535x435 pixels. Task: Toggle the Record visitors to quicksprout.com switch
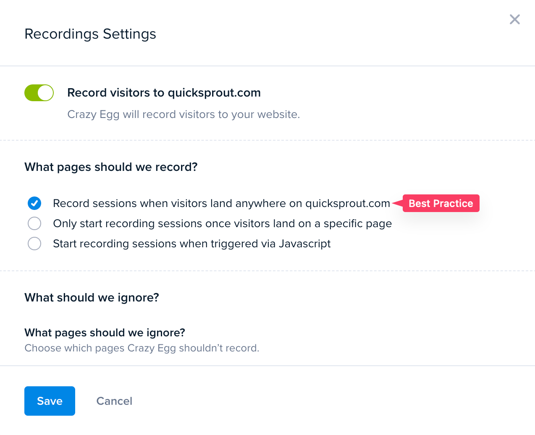(x=39, y=93)
